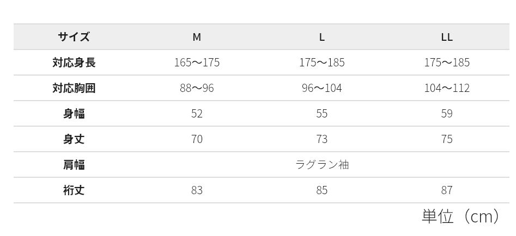
Task: Select the M size column header
Action: tap(197, 37)
